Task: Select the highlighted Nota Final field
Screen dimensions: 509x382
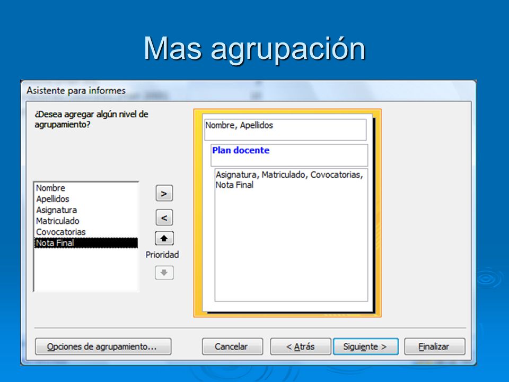Action: coord(86,243)
